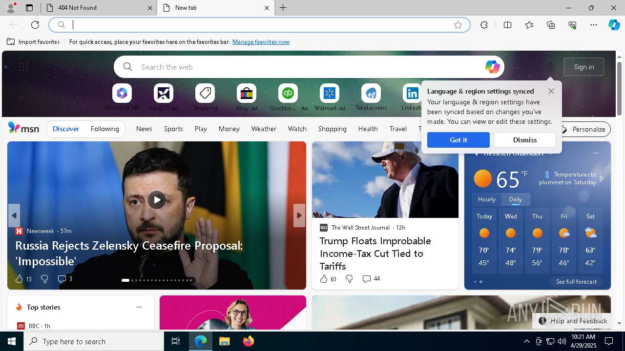Open page settings gear icon

[x=550, y=67]
